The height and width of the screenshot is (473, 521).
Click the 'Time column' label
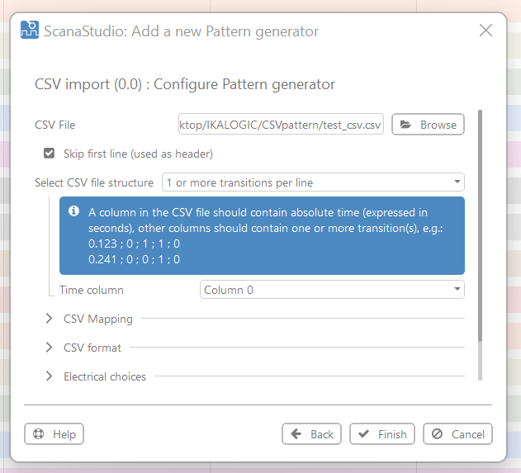tap(91, 290)
